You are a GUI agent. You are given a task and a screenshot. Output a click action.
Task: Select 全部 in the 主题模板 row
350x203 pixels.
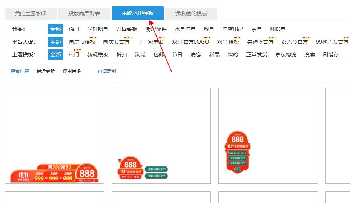[55, 55]
